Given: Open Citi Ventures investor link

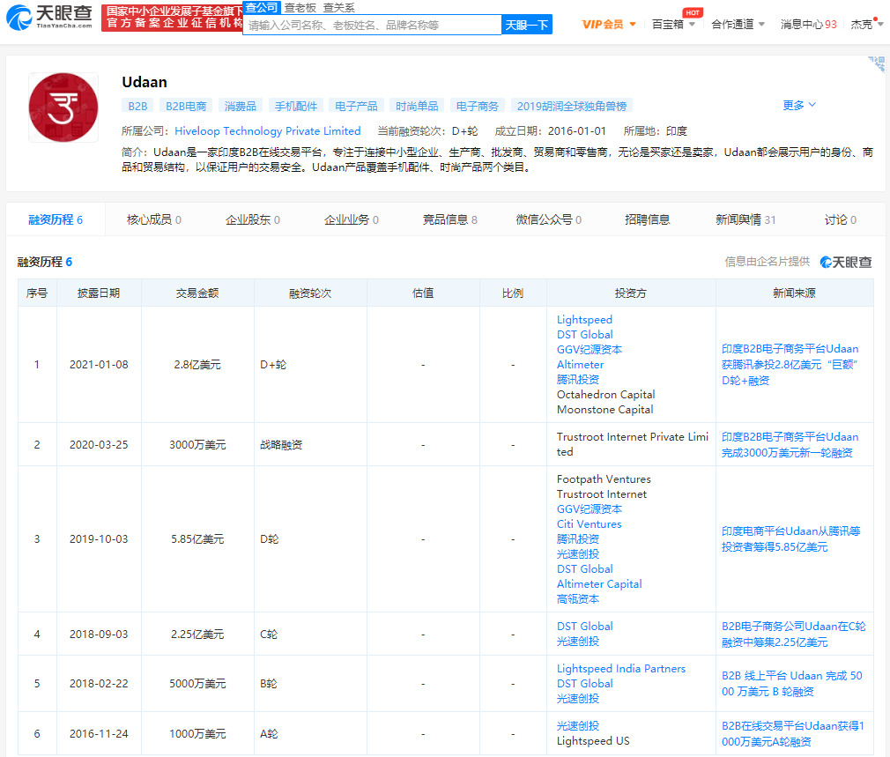Looking at the screenshot, I should (x=590, y=523).
